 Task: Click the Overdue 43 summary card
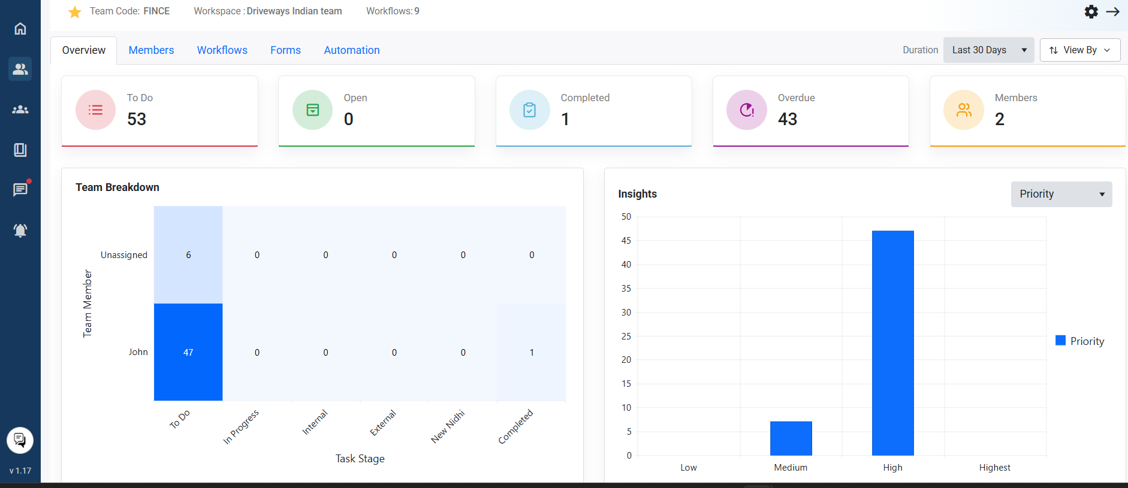pos(810,110)
